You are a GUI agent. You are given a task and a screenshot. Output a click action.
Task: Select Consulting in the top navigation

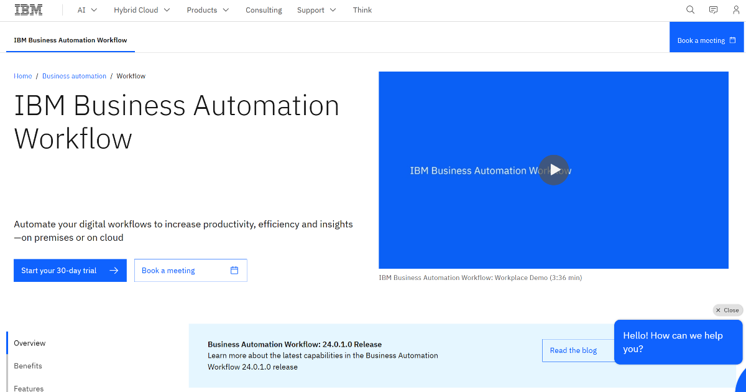click(264, 10)
